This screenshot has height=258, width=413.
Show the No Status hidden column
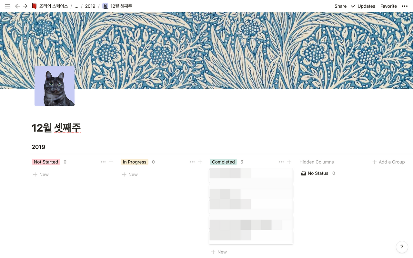tap(318, 173)
